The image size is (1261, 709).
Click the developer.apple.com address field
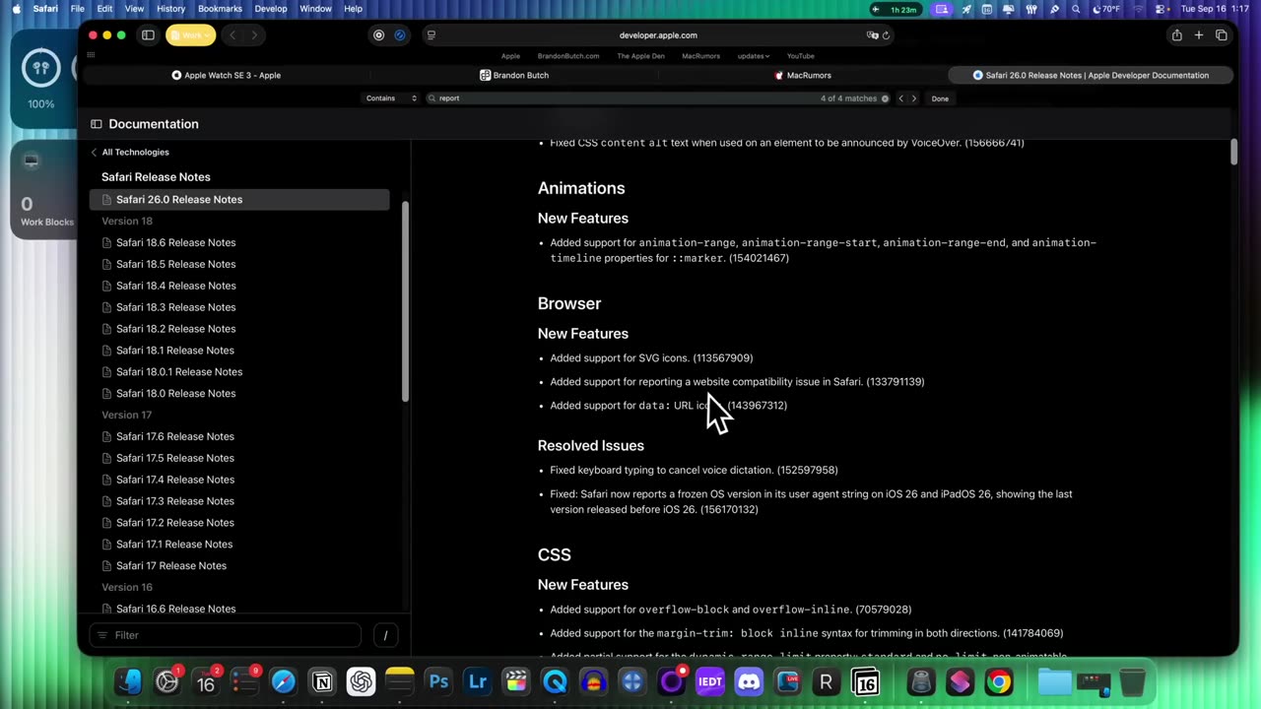[x=658, y=35]
